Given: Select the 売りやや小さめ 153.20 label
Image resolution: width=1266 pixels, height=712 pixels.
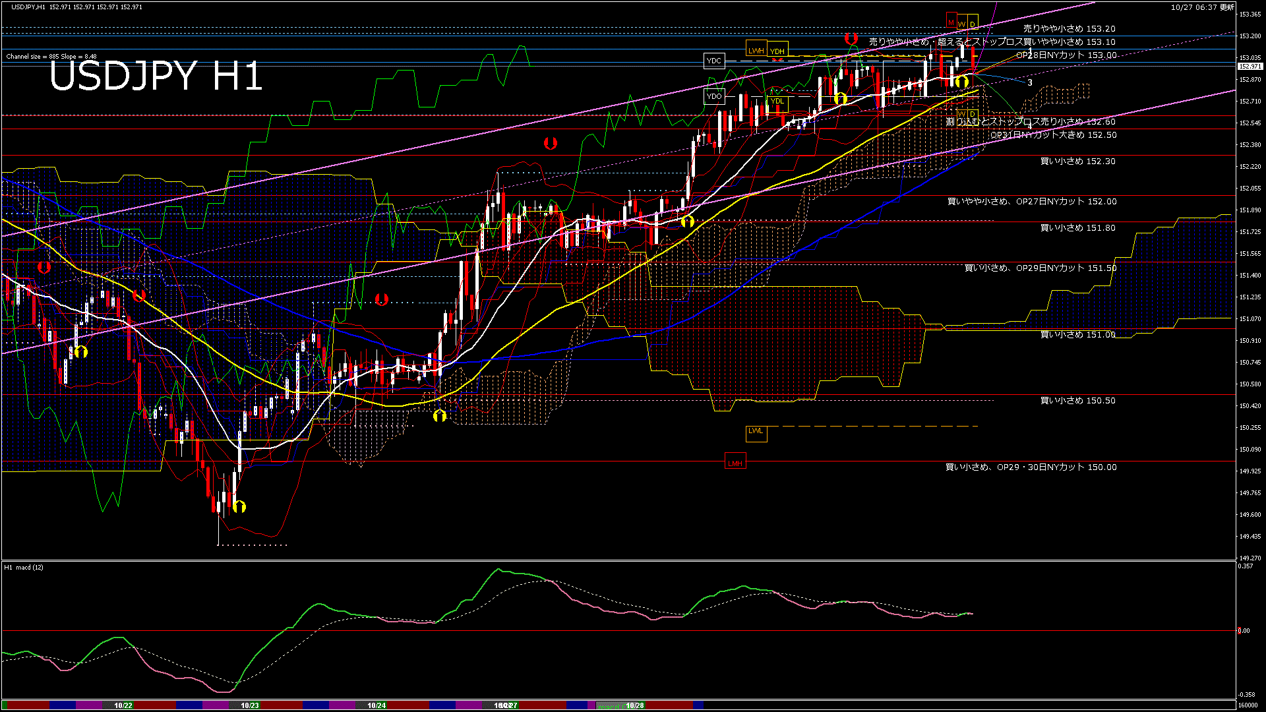Looking at the screenshot, I should [1069, 29].
